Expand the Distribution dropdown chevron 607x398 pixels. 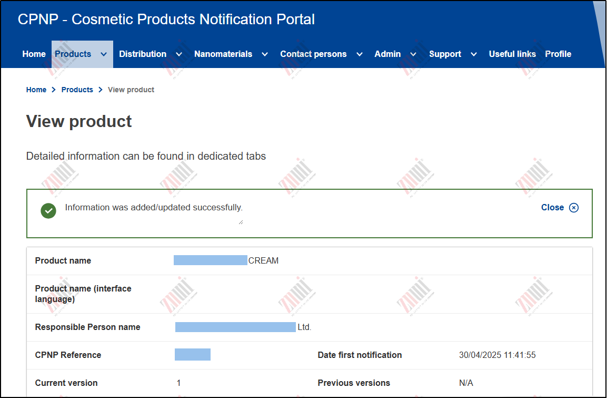pos(179,54)
